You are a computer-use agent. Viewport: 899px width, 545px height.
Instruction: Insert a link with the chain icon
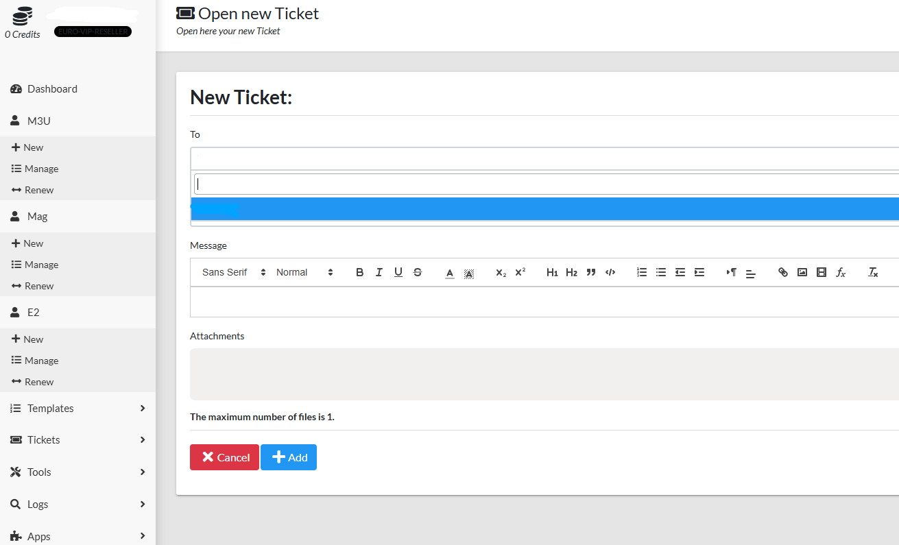[782, 272]
